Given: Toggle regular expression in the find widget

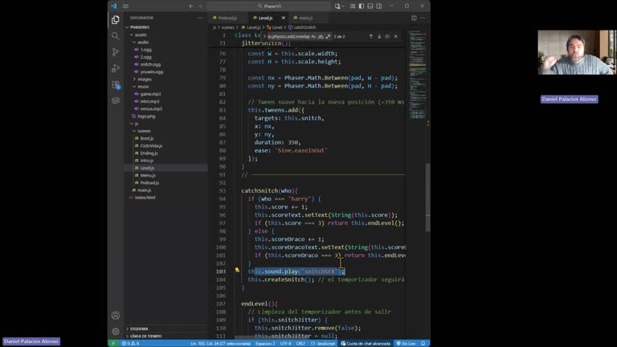Looking at the screenshot, I should click(328, 36).
